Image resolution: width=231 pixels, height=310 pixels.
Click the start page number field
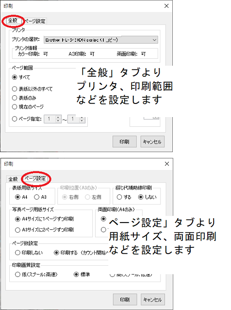(50, 119)
